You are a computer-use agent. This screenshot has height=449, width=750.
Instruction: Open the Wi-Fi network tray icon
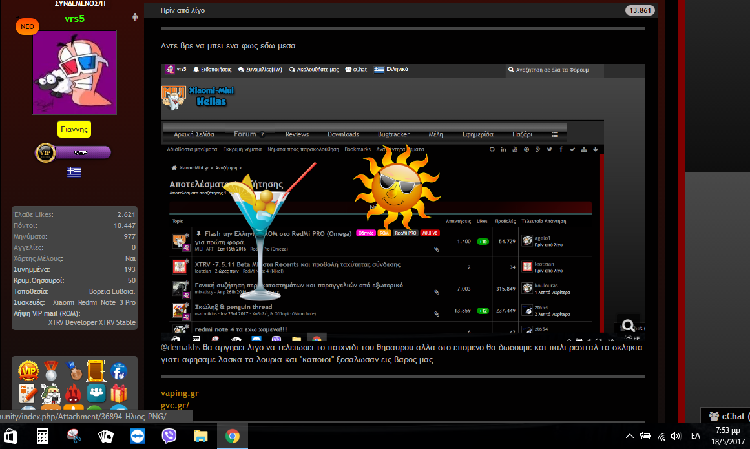coord(661,436)
